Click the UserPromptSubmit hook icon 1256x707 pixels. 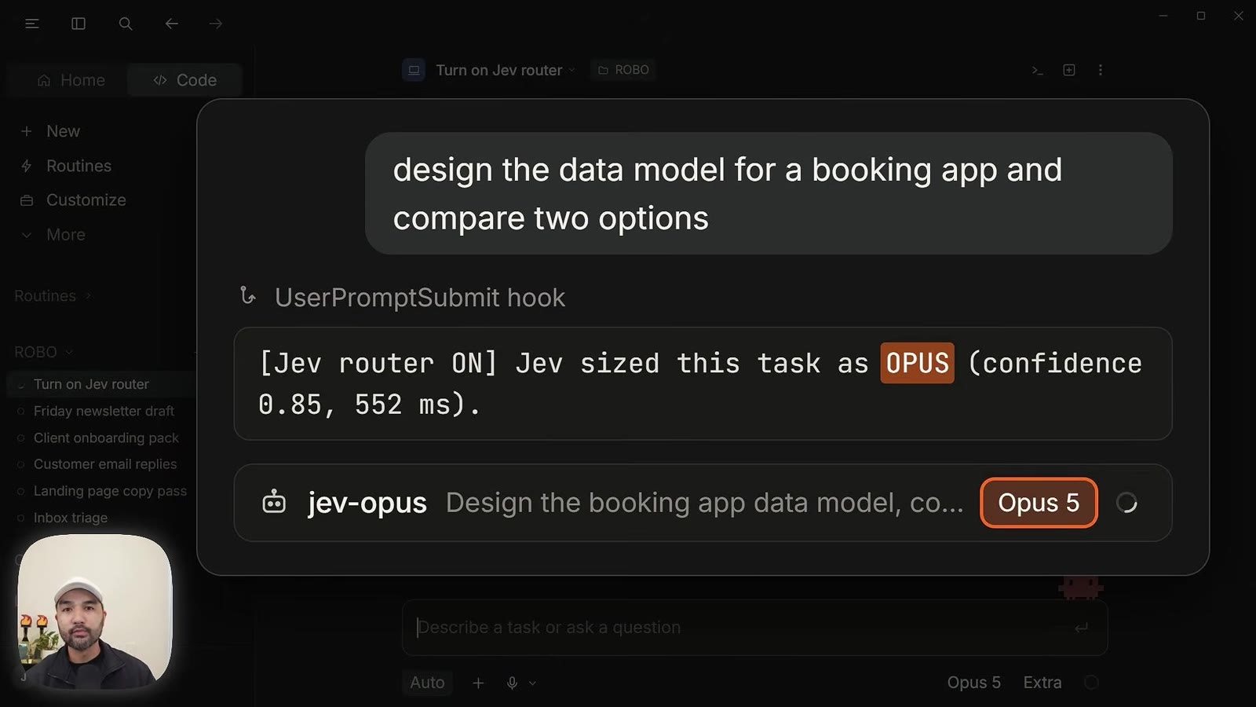point(248,296)
